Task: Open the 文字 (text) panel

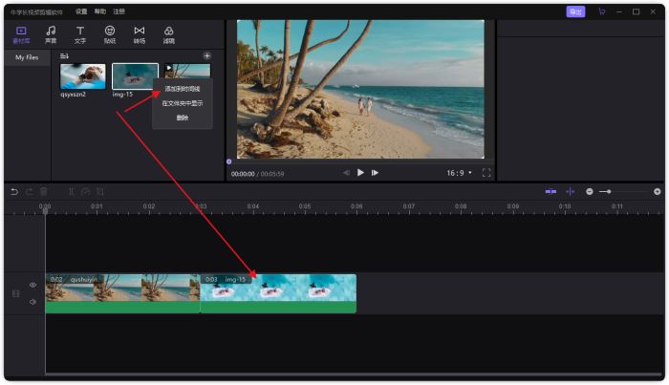Action: 80,34
